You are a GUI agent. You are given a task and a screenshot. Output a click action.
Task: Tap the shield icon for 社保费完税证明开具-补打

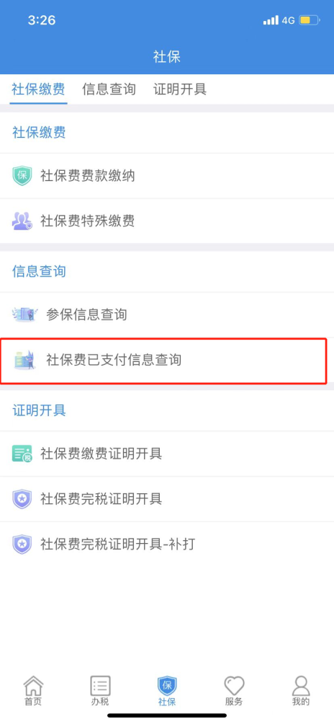[x=22, y=544]
